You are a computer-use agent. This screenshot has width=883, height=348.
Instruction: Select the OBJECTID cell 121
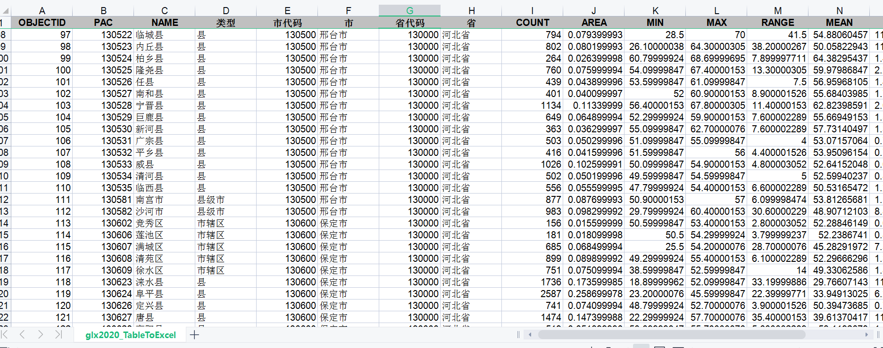coord(42,317)
